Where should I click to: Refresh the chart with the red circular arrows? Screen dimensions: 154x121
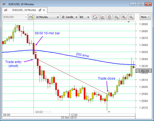click(x=95, y=17)
